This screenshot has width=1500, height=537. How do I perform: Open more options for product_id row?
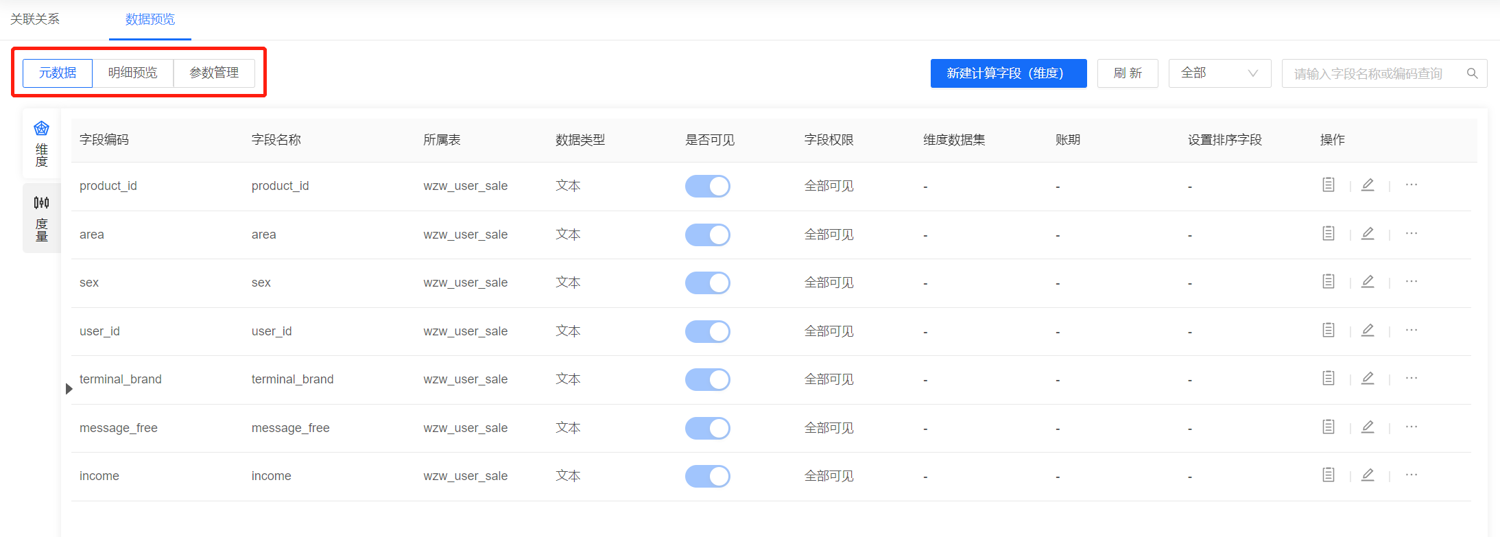tap(1412, 184)
